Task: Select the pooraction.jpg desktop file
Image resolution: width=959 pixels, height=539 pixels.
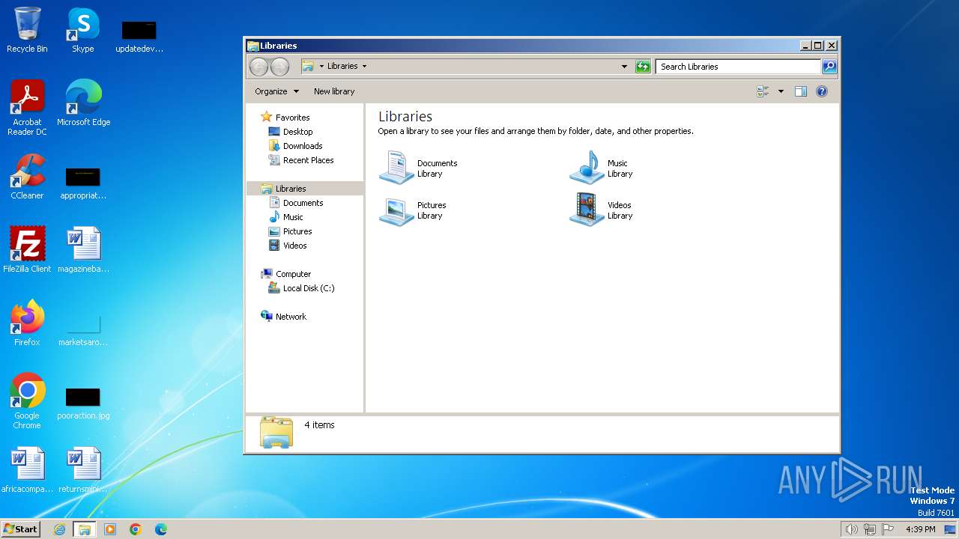Action: pos(83,403)
